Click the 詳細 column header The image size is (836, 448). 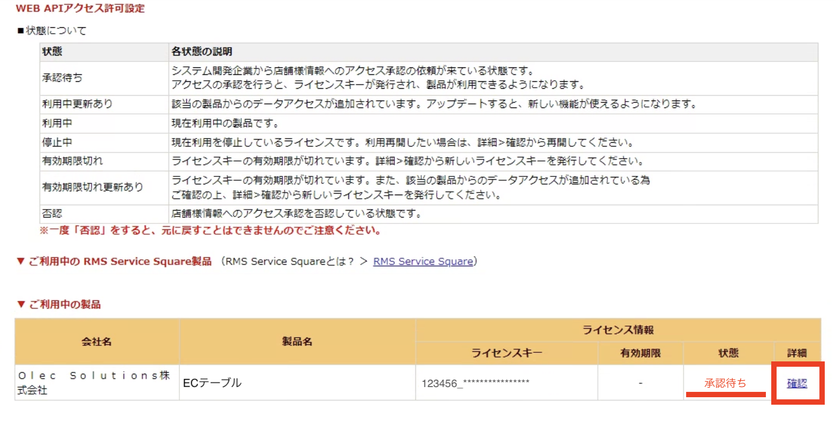click(x=797, y=353)
